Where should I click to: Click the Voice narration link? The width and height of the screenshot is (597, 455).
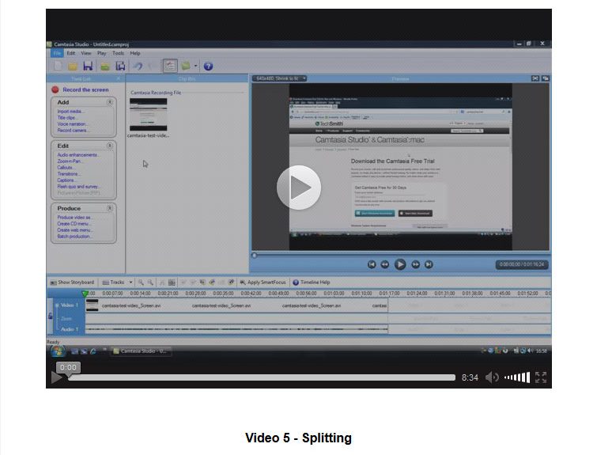[x=72, y=124]
